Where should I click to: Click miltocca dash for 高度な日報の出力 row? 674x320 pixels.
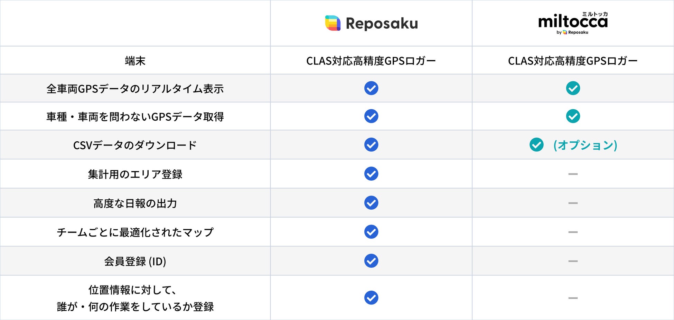coord(573,203)
